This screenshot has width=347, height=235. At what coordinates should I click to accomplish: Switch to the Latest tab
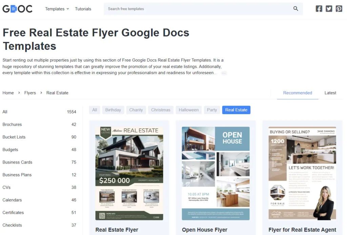330,92
